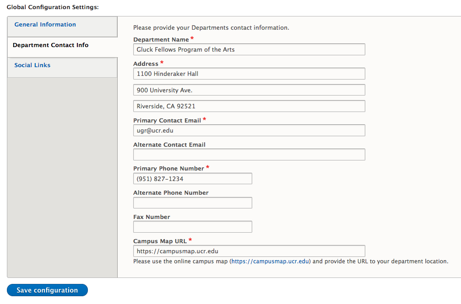This screenshot has height=304, width=461.
Task: Click the Primary Phone Number input box
Action: coord(192,179)
